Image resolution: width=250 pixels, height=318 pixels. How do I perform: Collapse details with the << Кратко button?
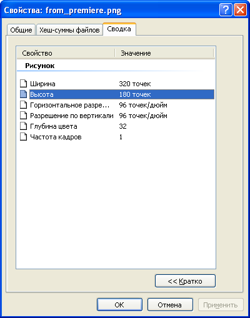pos(185,281)
